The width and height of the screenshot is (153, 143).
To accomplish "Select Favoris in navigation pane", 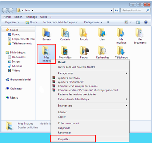I will click(12, 30).
